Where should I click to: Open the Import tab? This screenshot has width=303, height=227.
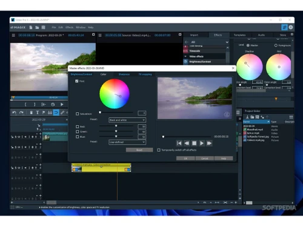click(194, 35)
